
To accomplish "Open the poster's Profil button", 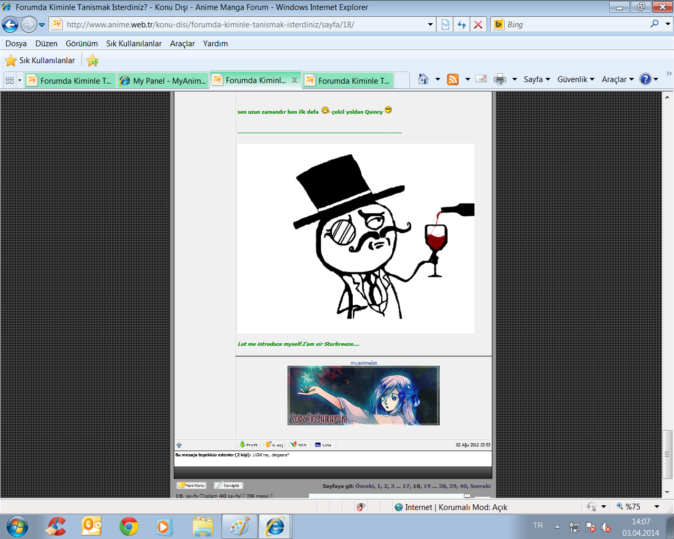I will coord(249,445).
